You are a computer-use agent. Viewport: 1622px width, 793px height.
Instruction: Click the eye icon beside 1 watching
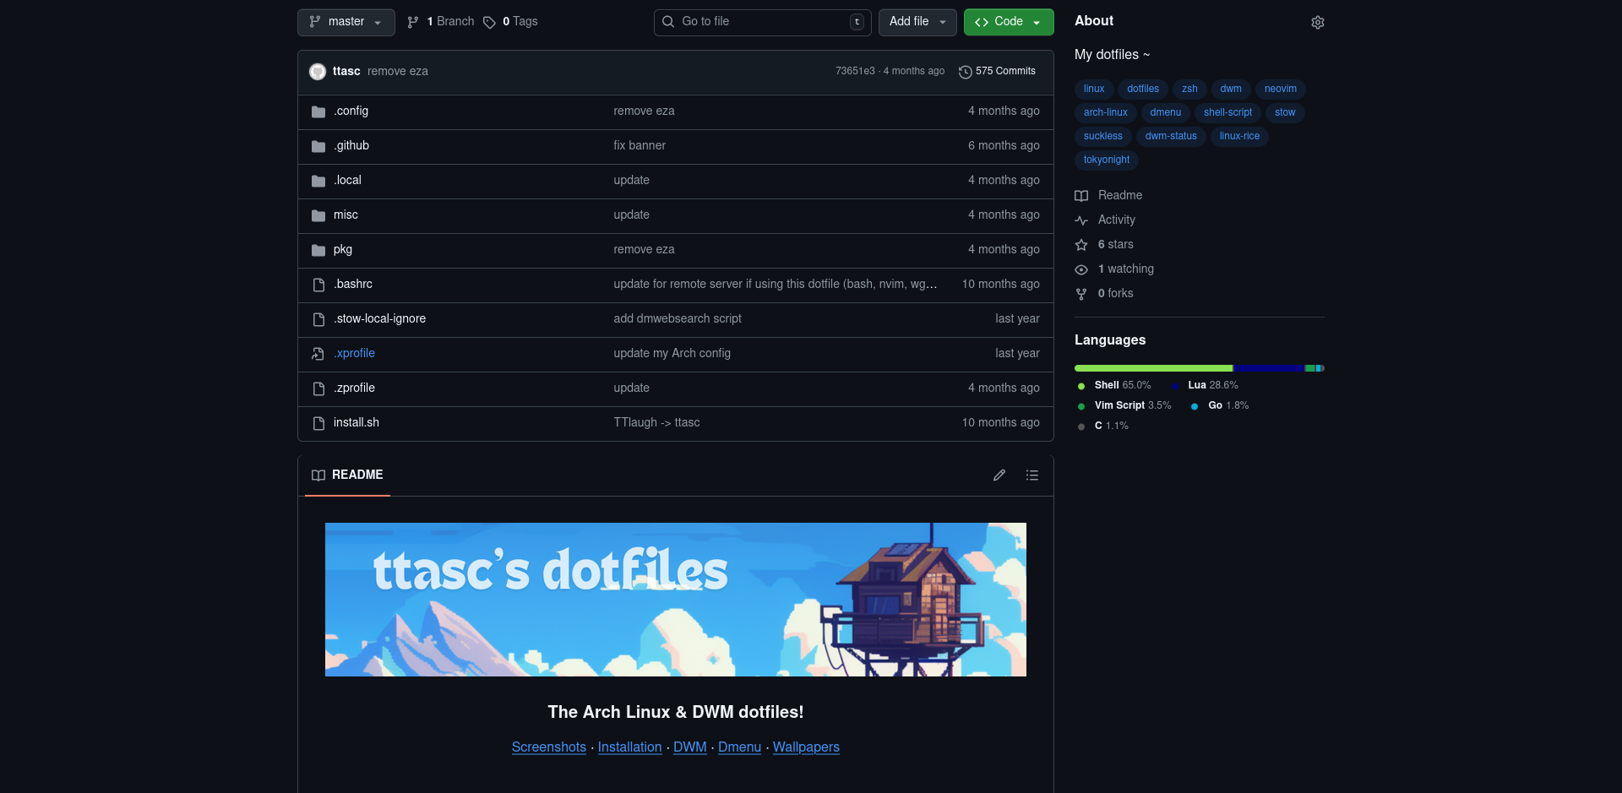pyautogui.click(x=1081, y=269)
